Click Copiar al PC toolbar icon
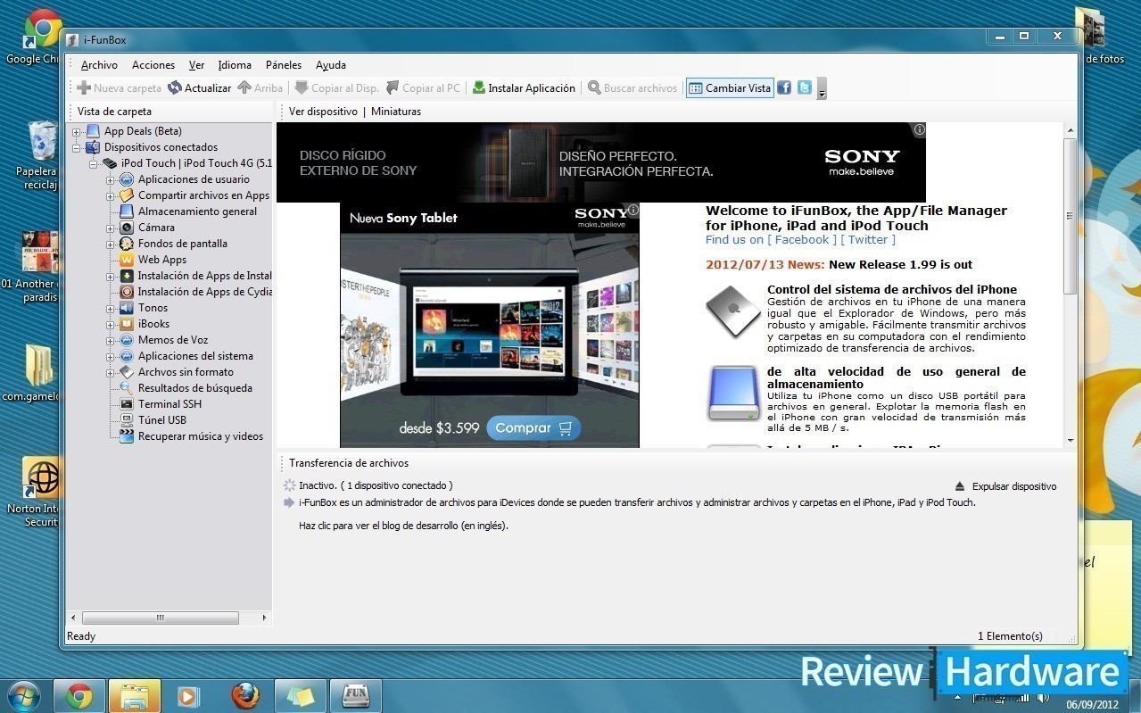The image size is (1141, 713). pos(393,87)
